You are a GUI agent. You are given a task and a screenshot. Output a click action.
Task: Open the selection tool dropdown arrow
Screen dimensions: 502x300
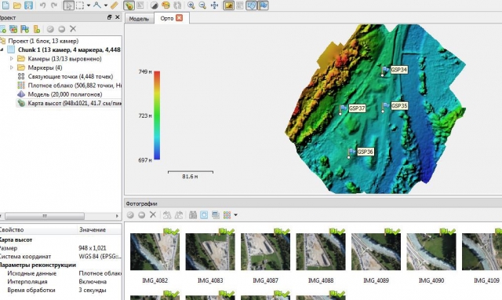click(89, 5)
